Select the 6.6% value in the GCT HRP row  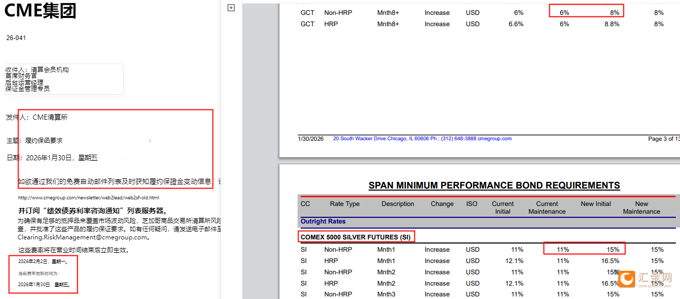click(x=516, y=24)
